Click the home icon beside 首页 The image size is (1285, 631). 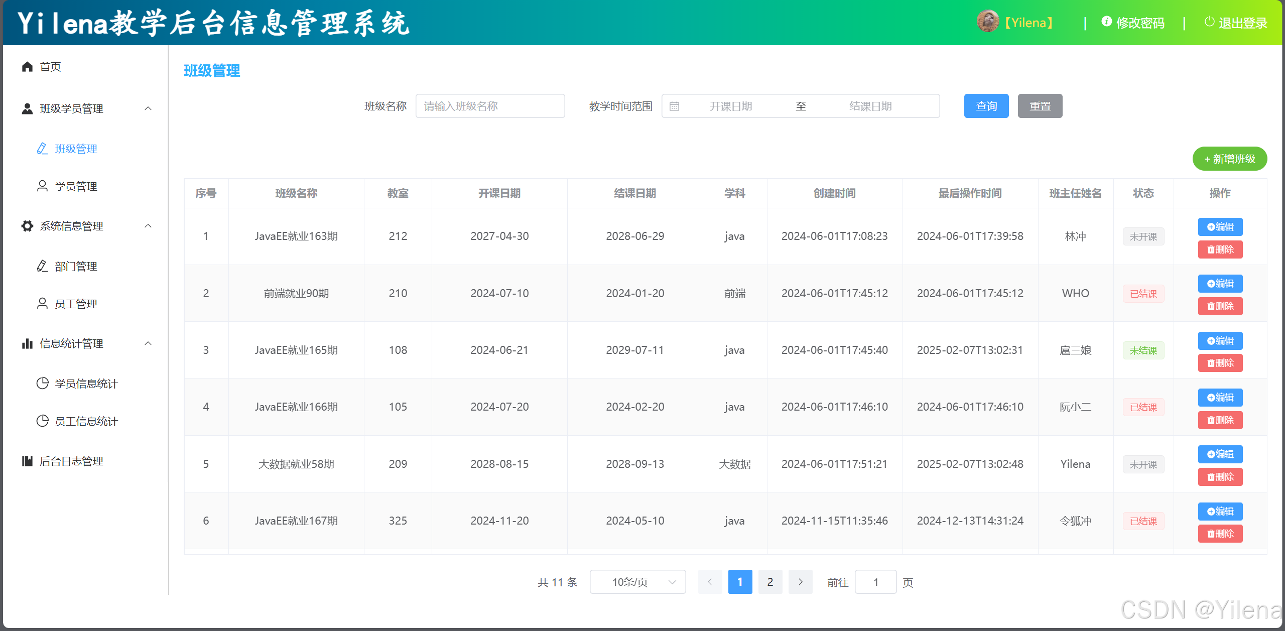27,67
